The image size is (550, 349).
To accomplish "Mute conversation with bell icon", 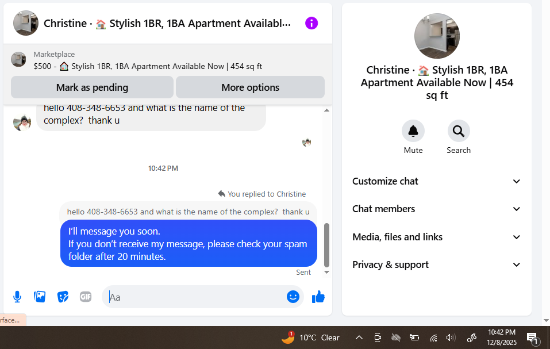I will coord(413,131).
